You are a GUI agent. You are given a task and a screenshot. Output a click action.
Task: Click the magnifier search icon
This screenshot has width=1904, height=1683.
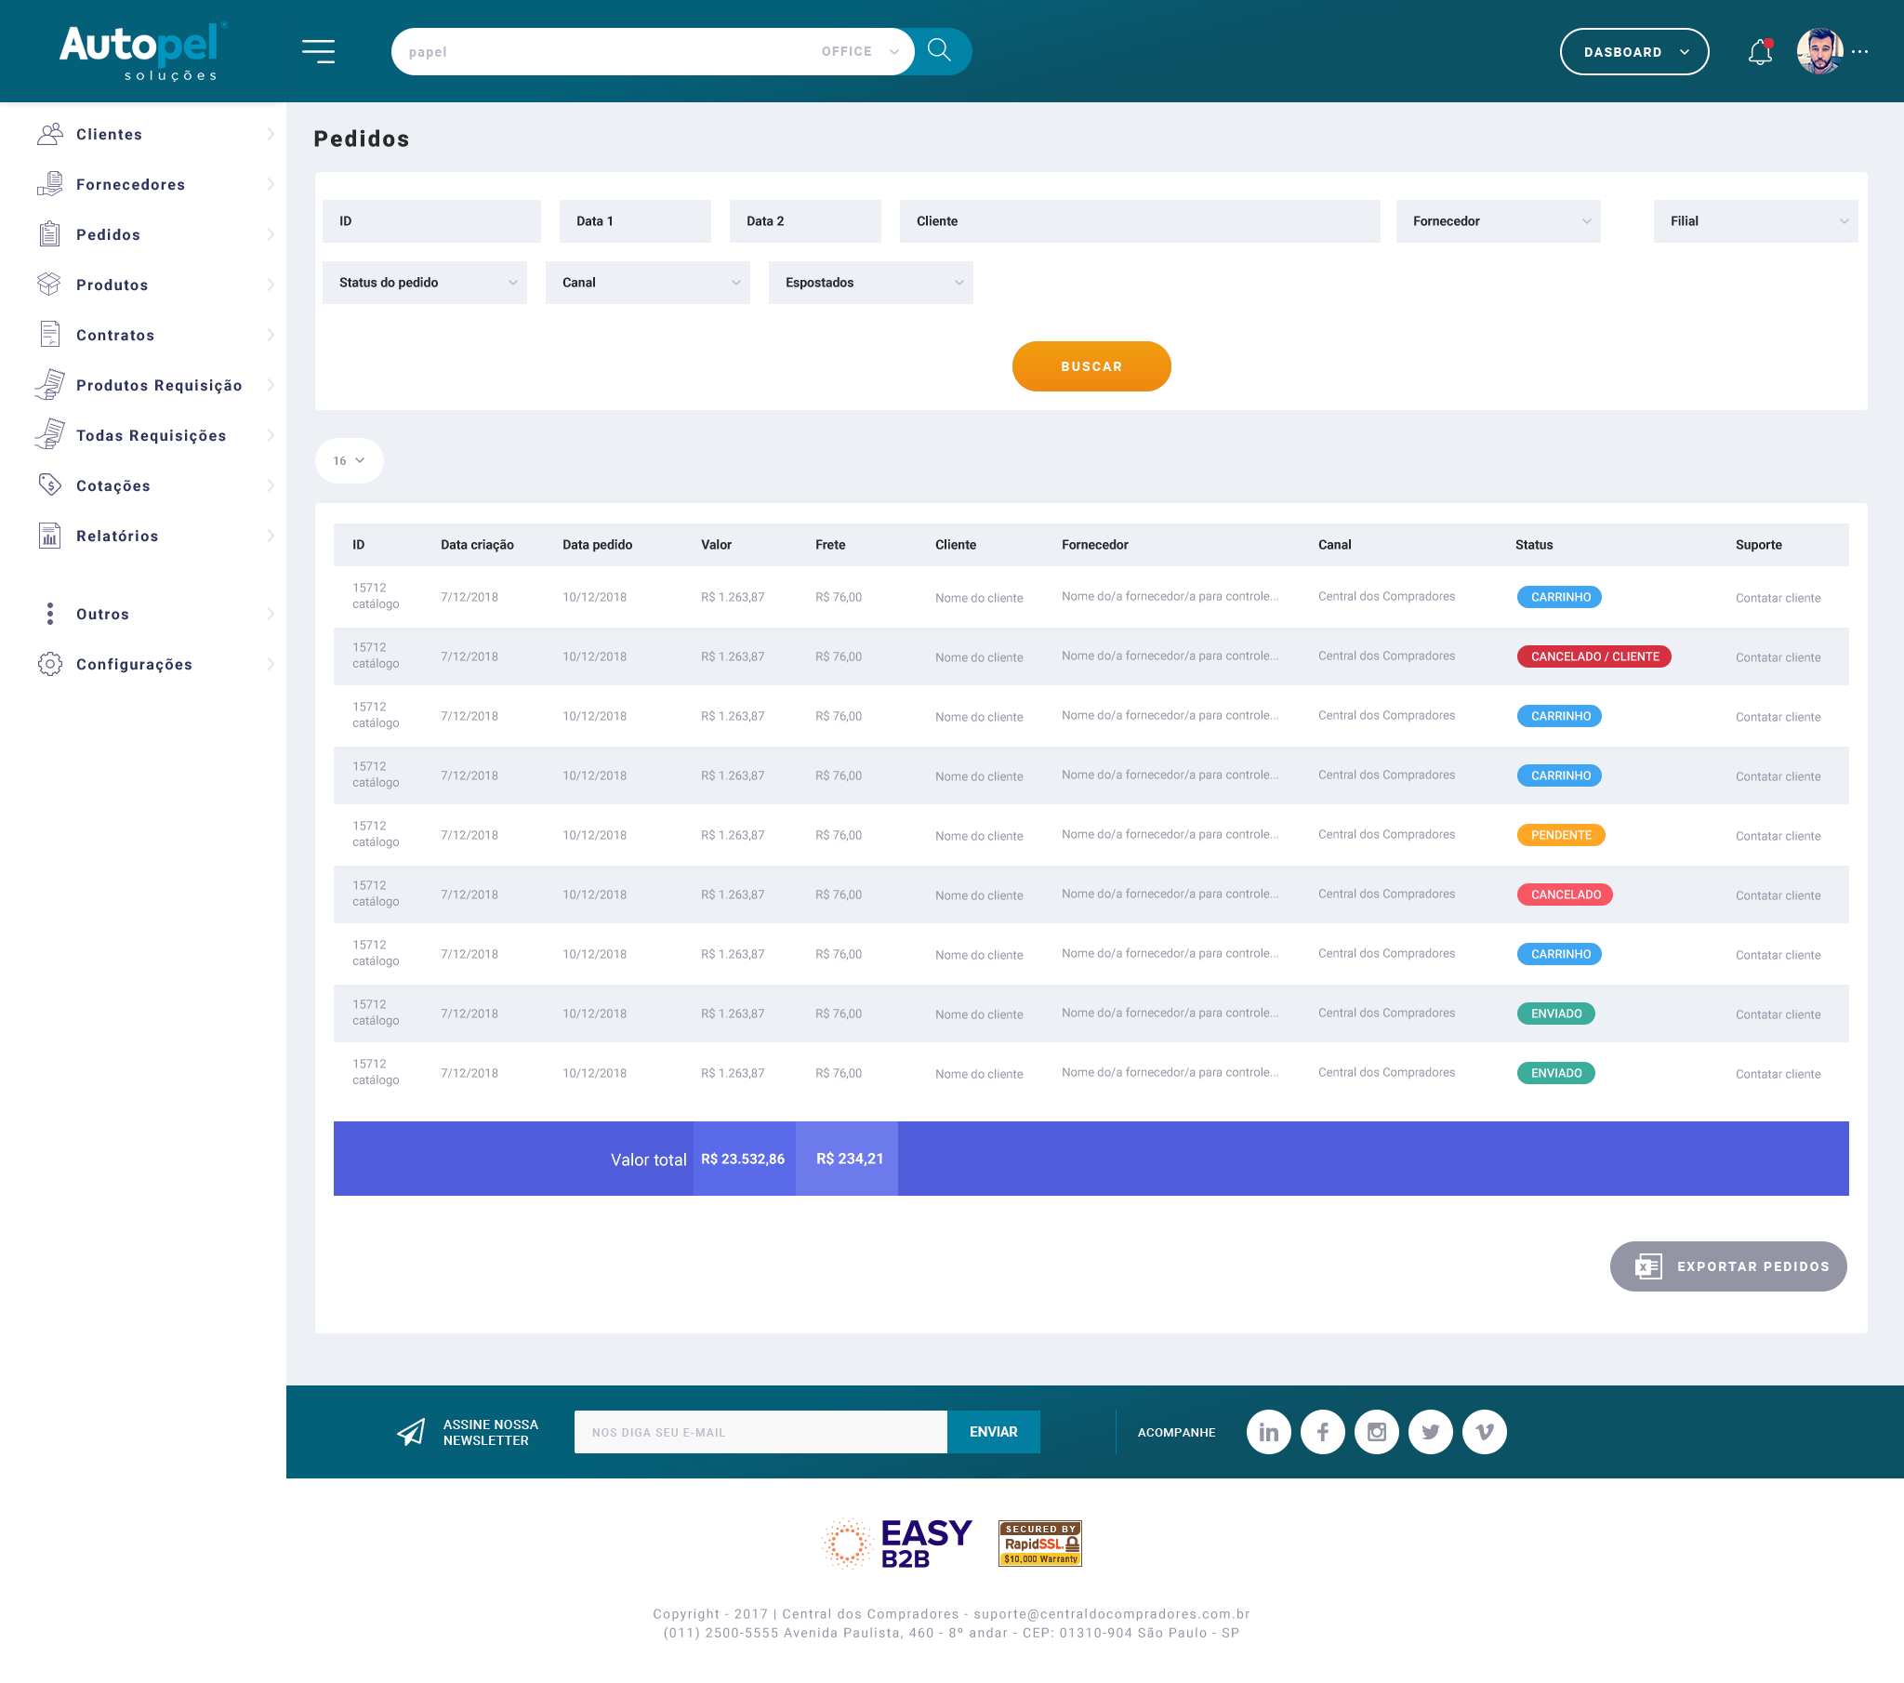pos(939,50)
